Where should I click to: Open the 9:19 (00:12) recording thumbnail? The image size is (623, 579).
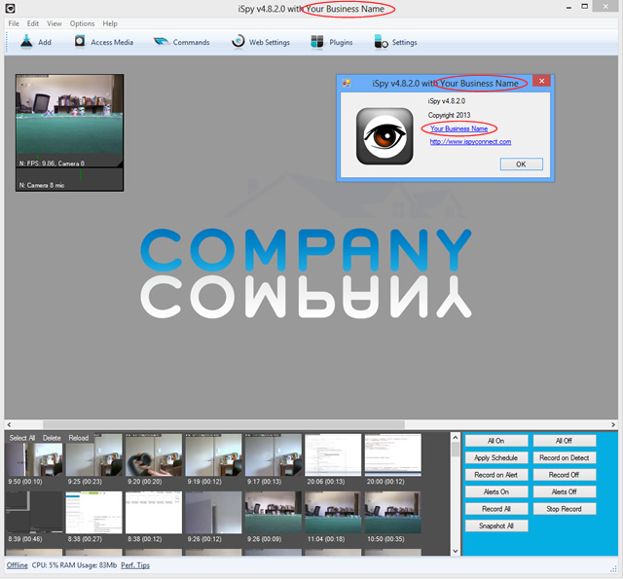213,455
